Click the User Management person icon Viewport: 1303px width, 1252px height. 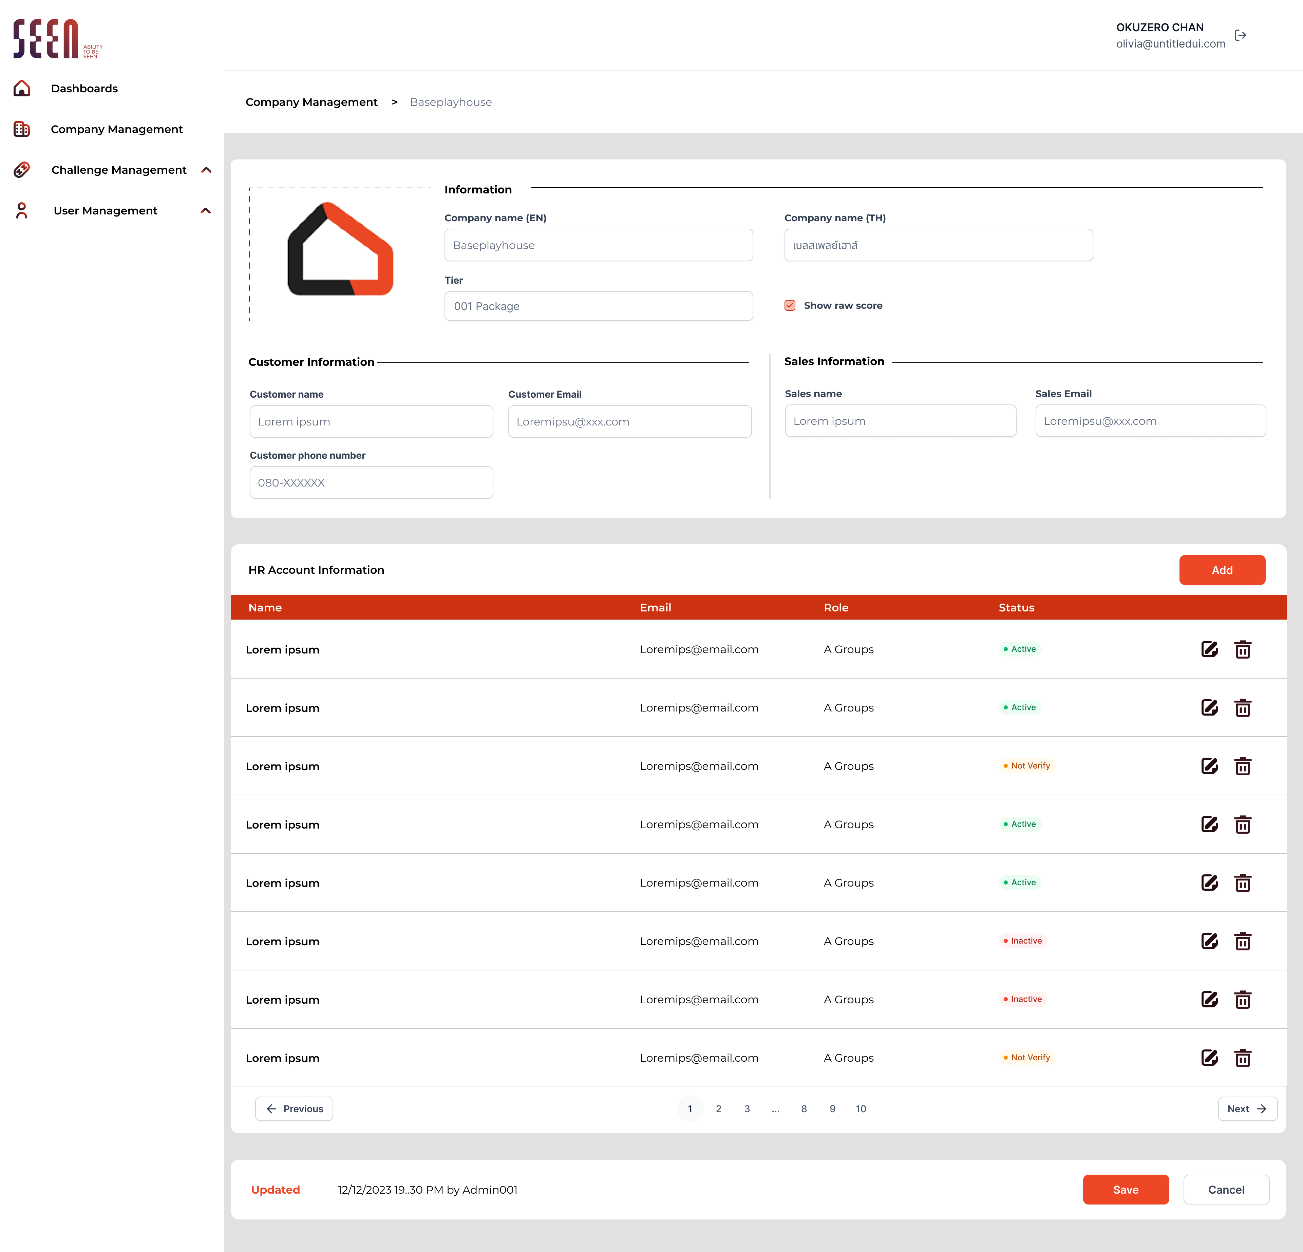[x=22, y=211]
